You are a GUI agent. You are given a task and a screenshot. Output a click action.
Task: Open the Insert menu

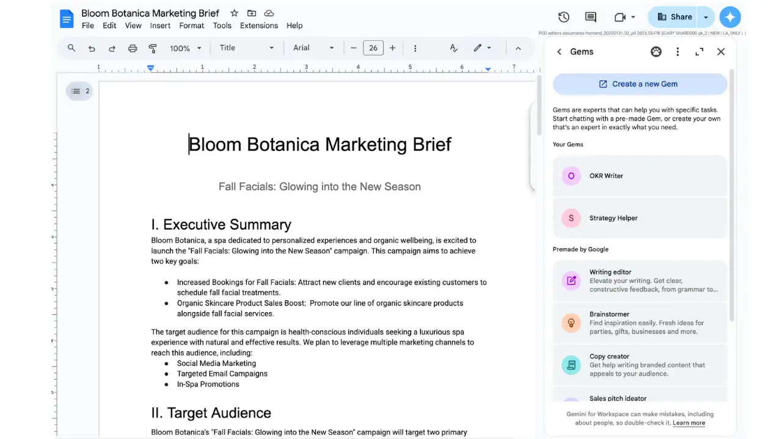click(160, 26)
